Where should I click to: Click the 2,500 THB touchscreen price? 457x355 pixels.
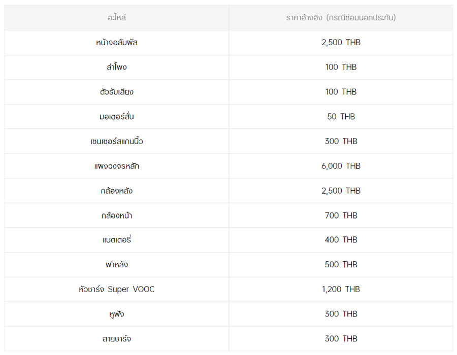341,43
